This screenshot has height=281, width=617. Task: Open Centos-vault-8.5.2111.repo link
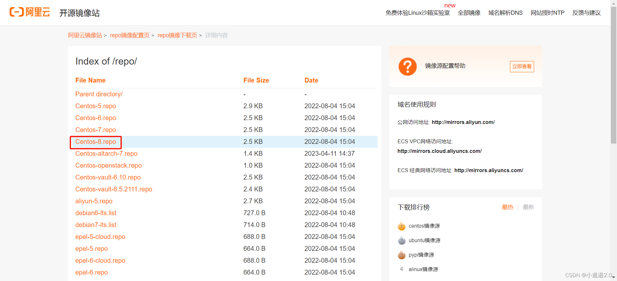pyautogui.click(x=114, y=189)
